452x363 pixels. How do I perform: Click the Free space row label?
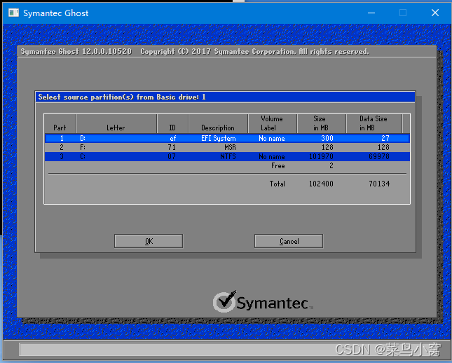(x=278, y=166)
